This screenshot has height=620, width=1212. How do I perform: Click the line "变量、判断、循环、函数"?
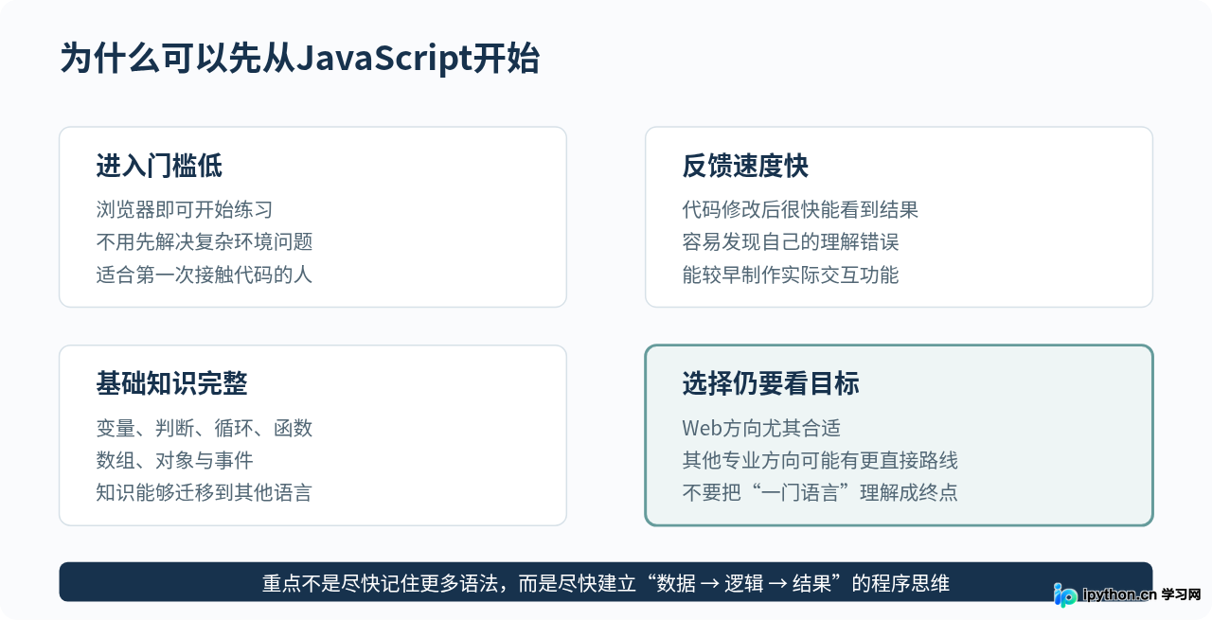[x=205, y=428]
